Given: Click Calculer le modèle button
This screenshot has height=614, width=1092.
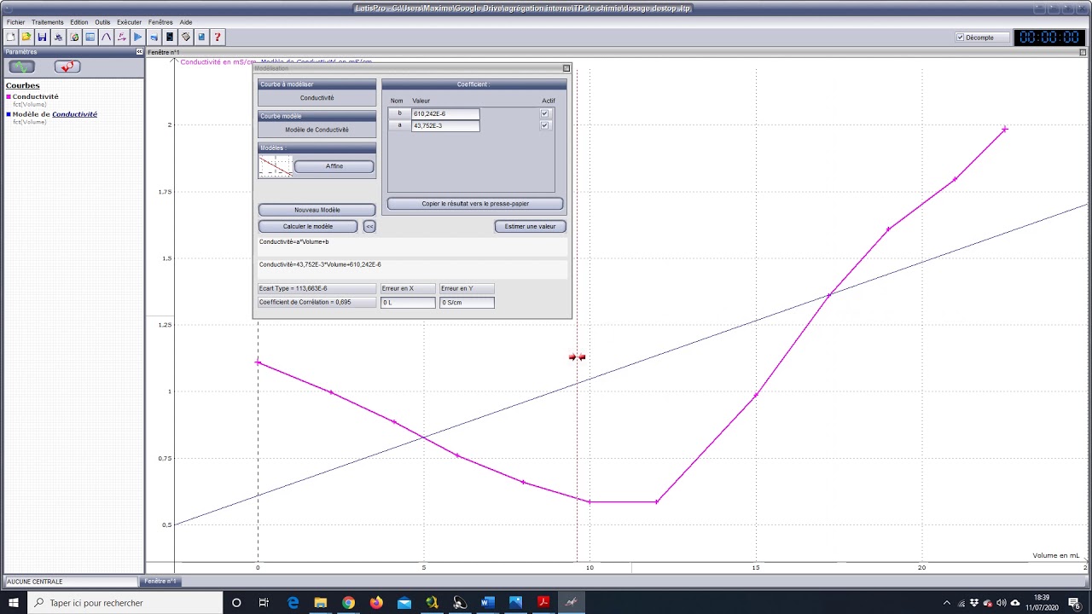Looking at the screenshot, I should point(308,226).
